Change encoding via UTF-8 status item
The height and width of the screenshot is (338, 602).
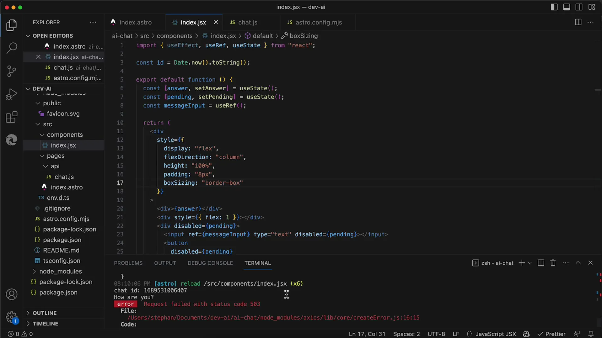point(436,334)
